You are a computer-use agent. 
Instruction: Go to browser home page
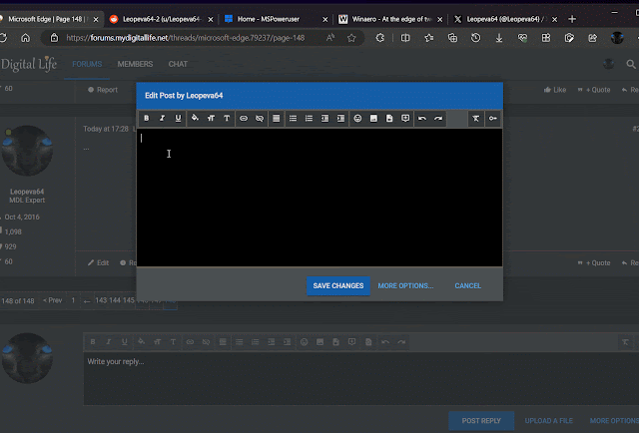(x=25, y=38)
